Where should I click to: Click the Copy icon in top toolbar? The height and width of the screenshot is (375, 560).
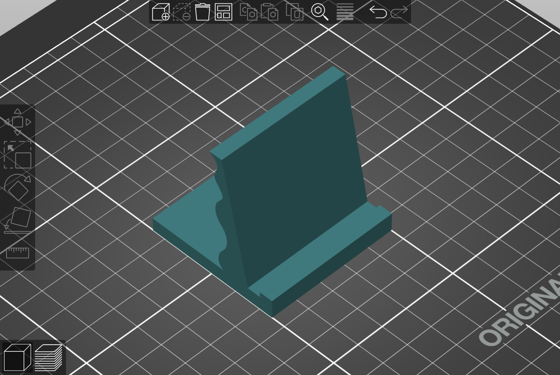pyautogui.click(x=248, y=12)
